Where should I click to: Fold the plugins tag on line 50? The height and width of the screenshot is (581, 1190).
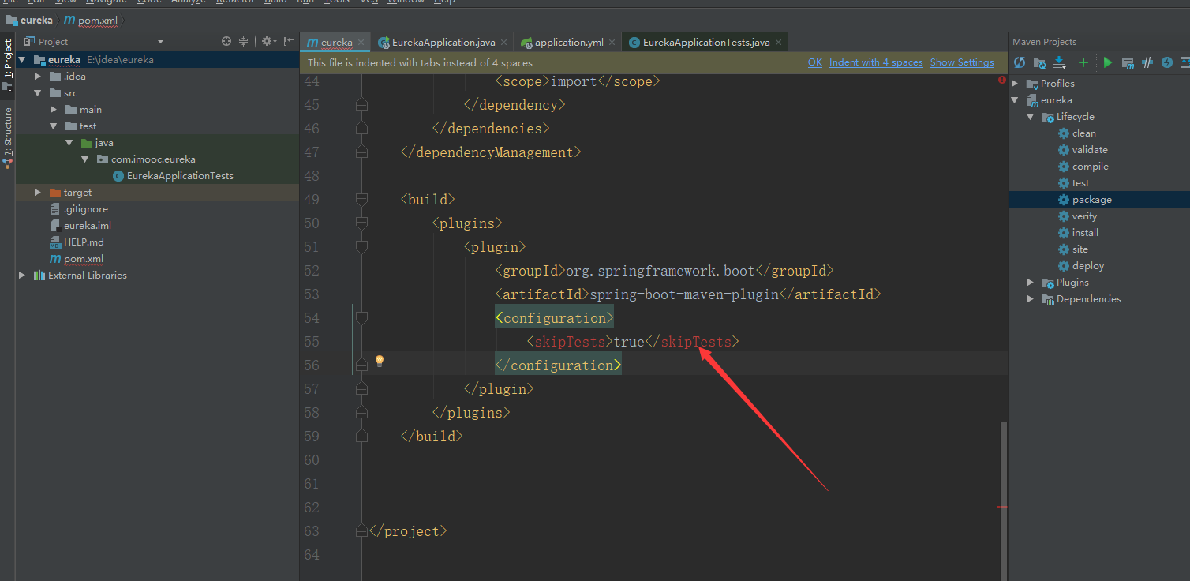coord(361,223)
